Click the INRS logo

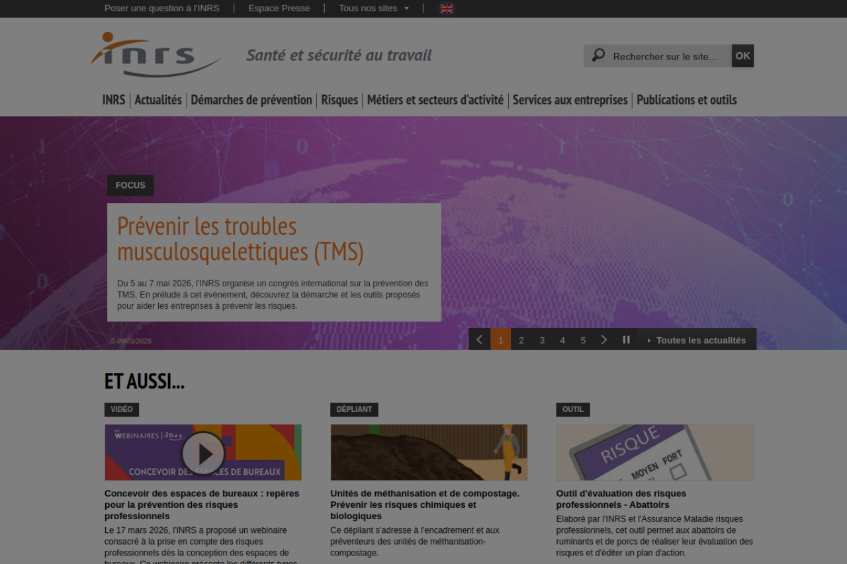(156, 55)
